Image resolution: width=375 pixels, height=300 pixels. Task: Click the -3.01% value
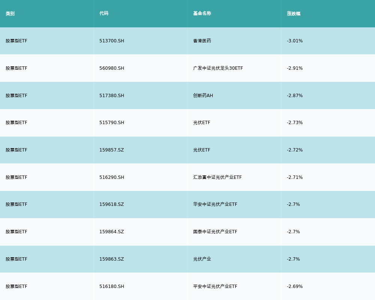[295, 41]
